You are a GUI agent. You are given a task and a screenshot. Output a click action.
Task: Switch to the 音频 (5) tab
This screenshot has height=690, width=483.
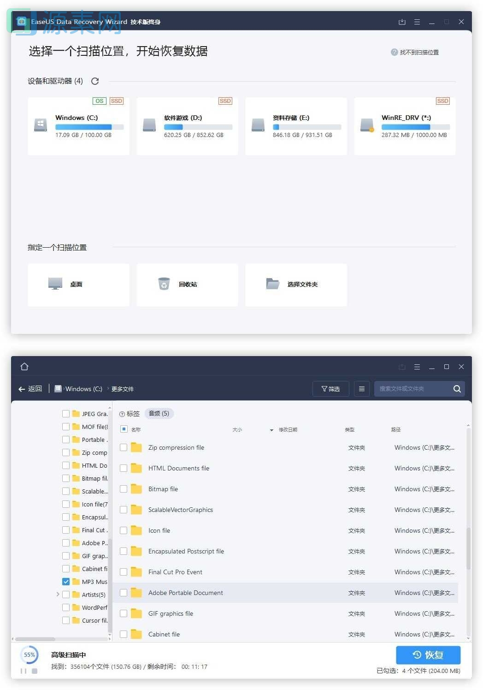point(159,413)
